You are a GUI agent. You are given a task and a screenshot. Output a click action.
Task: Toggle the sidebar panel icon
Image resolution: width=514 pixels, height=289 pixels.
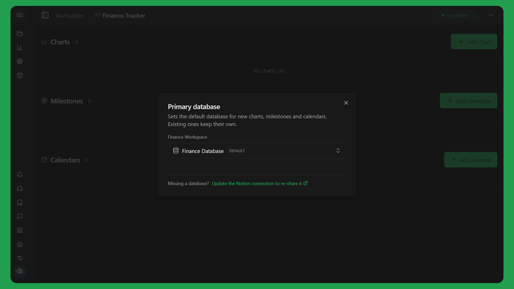tap(45, 15)
